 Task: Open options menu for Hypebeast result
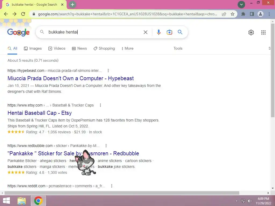(x=108, y=71)
